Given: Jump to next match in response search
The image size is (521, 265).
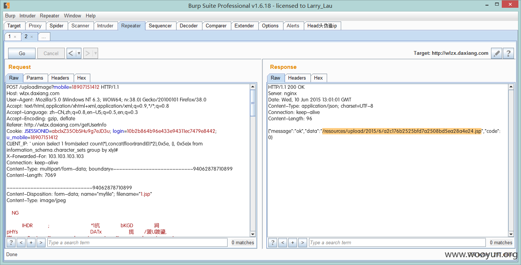Looking at the screenshot, I should [x=303, y=242].
